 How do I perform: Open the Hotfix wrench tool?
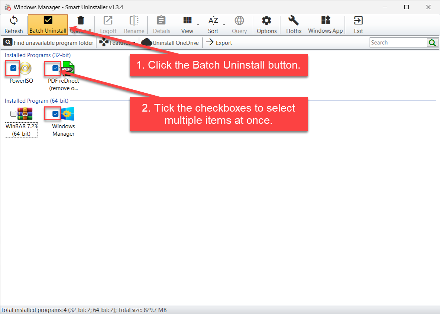pyautogui.click(x=294, y=21)
